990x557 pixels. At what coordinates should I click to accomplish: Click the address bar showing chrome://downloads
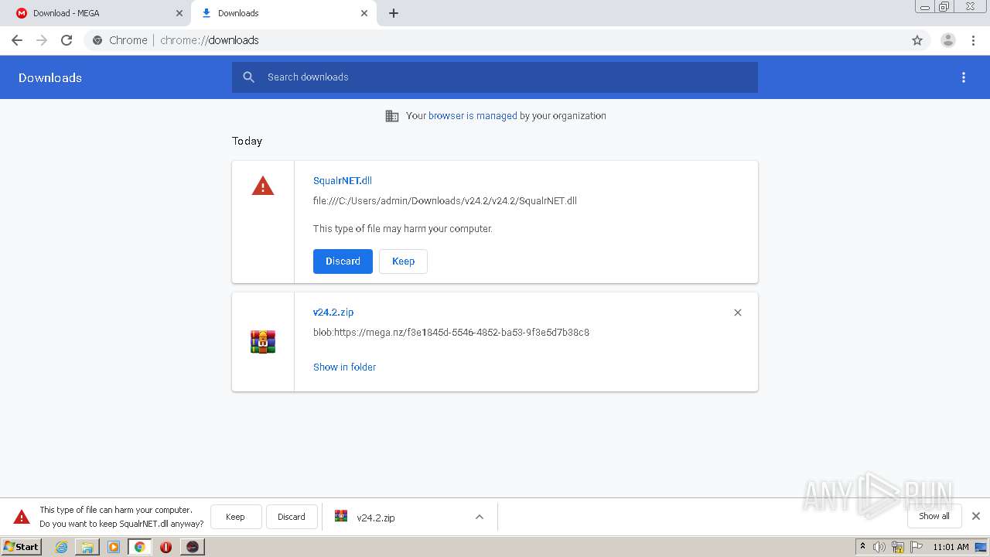[x=495, y=40]
